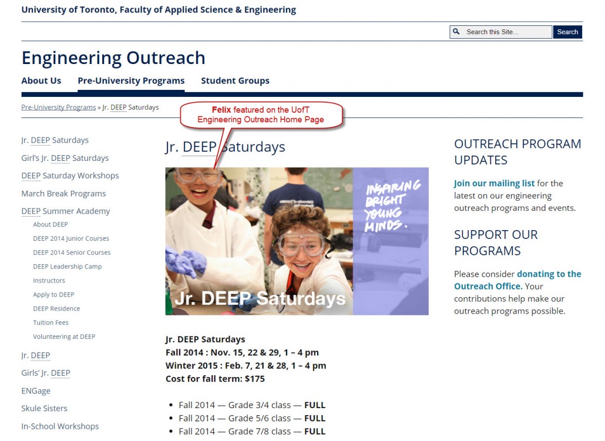Go to Instructors page
This screenshot has width=605, height=441.
(49, 281)
